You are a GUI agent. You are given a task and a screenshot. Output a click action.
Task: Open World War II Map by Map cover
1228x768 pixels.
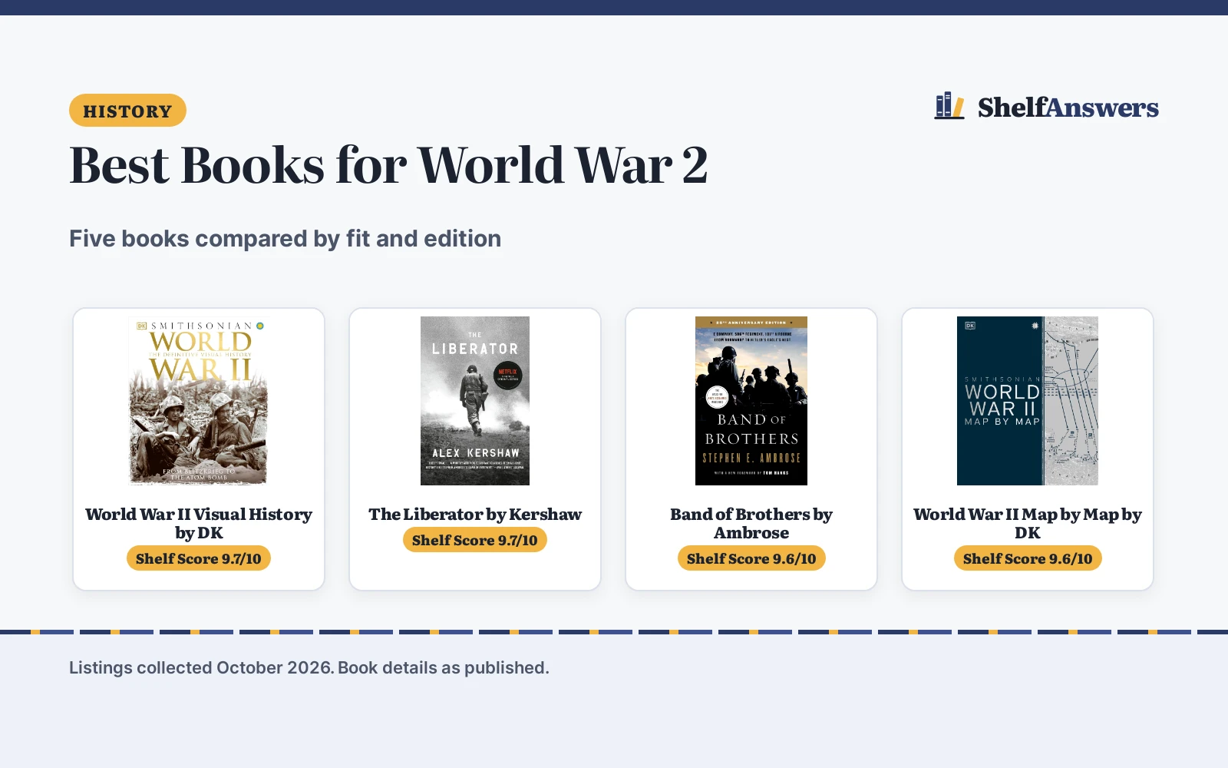point(1028,401)
